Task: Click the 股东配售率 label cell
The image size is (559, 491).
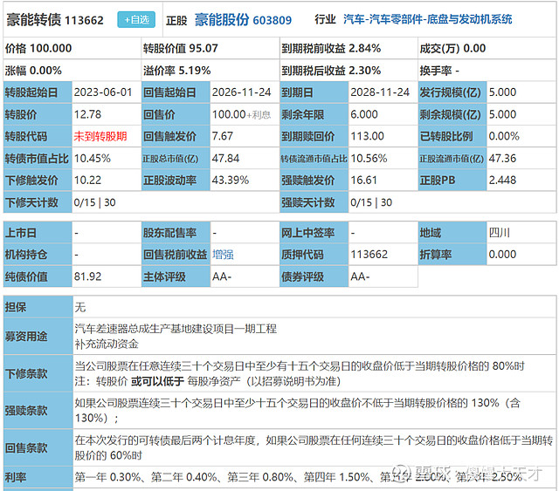Action: pos(176,233)
